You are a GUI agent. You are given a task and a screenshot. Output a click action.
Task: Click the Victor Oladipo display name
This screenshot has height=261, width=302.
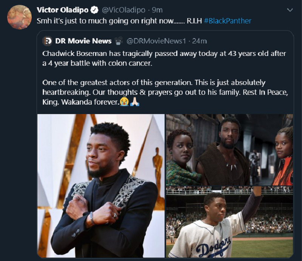tap(63, 10)
